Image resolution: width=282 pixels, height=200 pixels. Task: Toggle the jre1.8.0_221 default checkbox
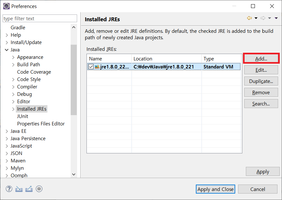[x=91, y=67]
